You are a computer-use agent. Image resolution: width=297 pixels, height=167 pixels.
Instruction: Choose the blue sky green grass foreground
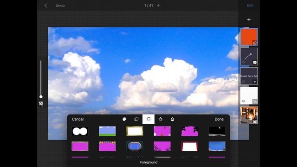(107, 131)
